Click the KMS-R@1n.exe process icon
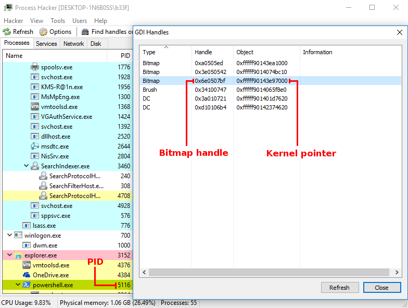 coord(34,87)
